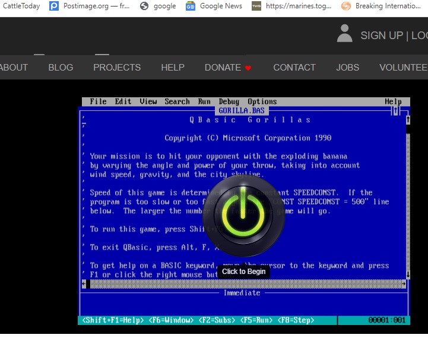This screenshot has height=341, width=428.
Task: Click the Google News bookmark favicon
Action: pos(191,6)
